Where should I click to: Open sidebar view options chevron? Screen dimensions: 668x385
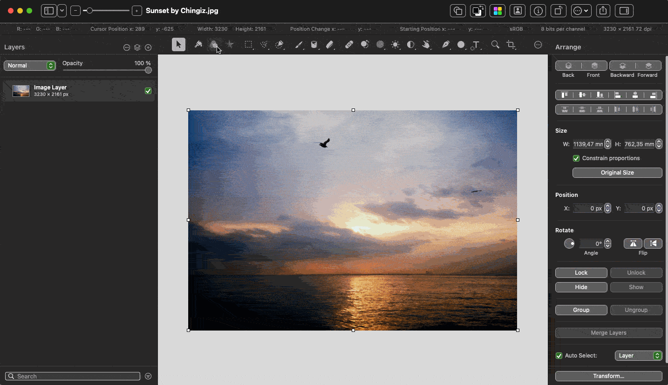pyautogui.click(x=62, y=11)
